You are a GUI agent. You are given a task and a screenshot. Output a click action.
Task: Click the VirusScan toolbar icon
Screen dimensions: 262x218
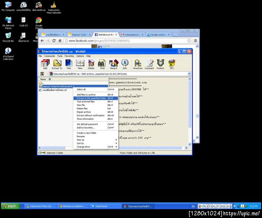point(138,64)
